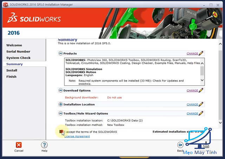225x159 pixels.
Task: Go back using the Back arrow icon
Action: pos(180,145)
